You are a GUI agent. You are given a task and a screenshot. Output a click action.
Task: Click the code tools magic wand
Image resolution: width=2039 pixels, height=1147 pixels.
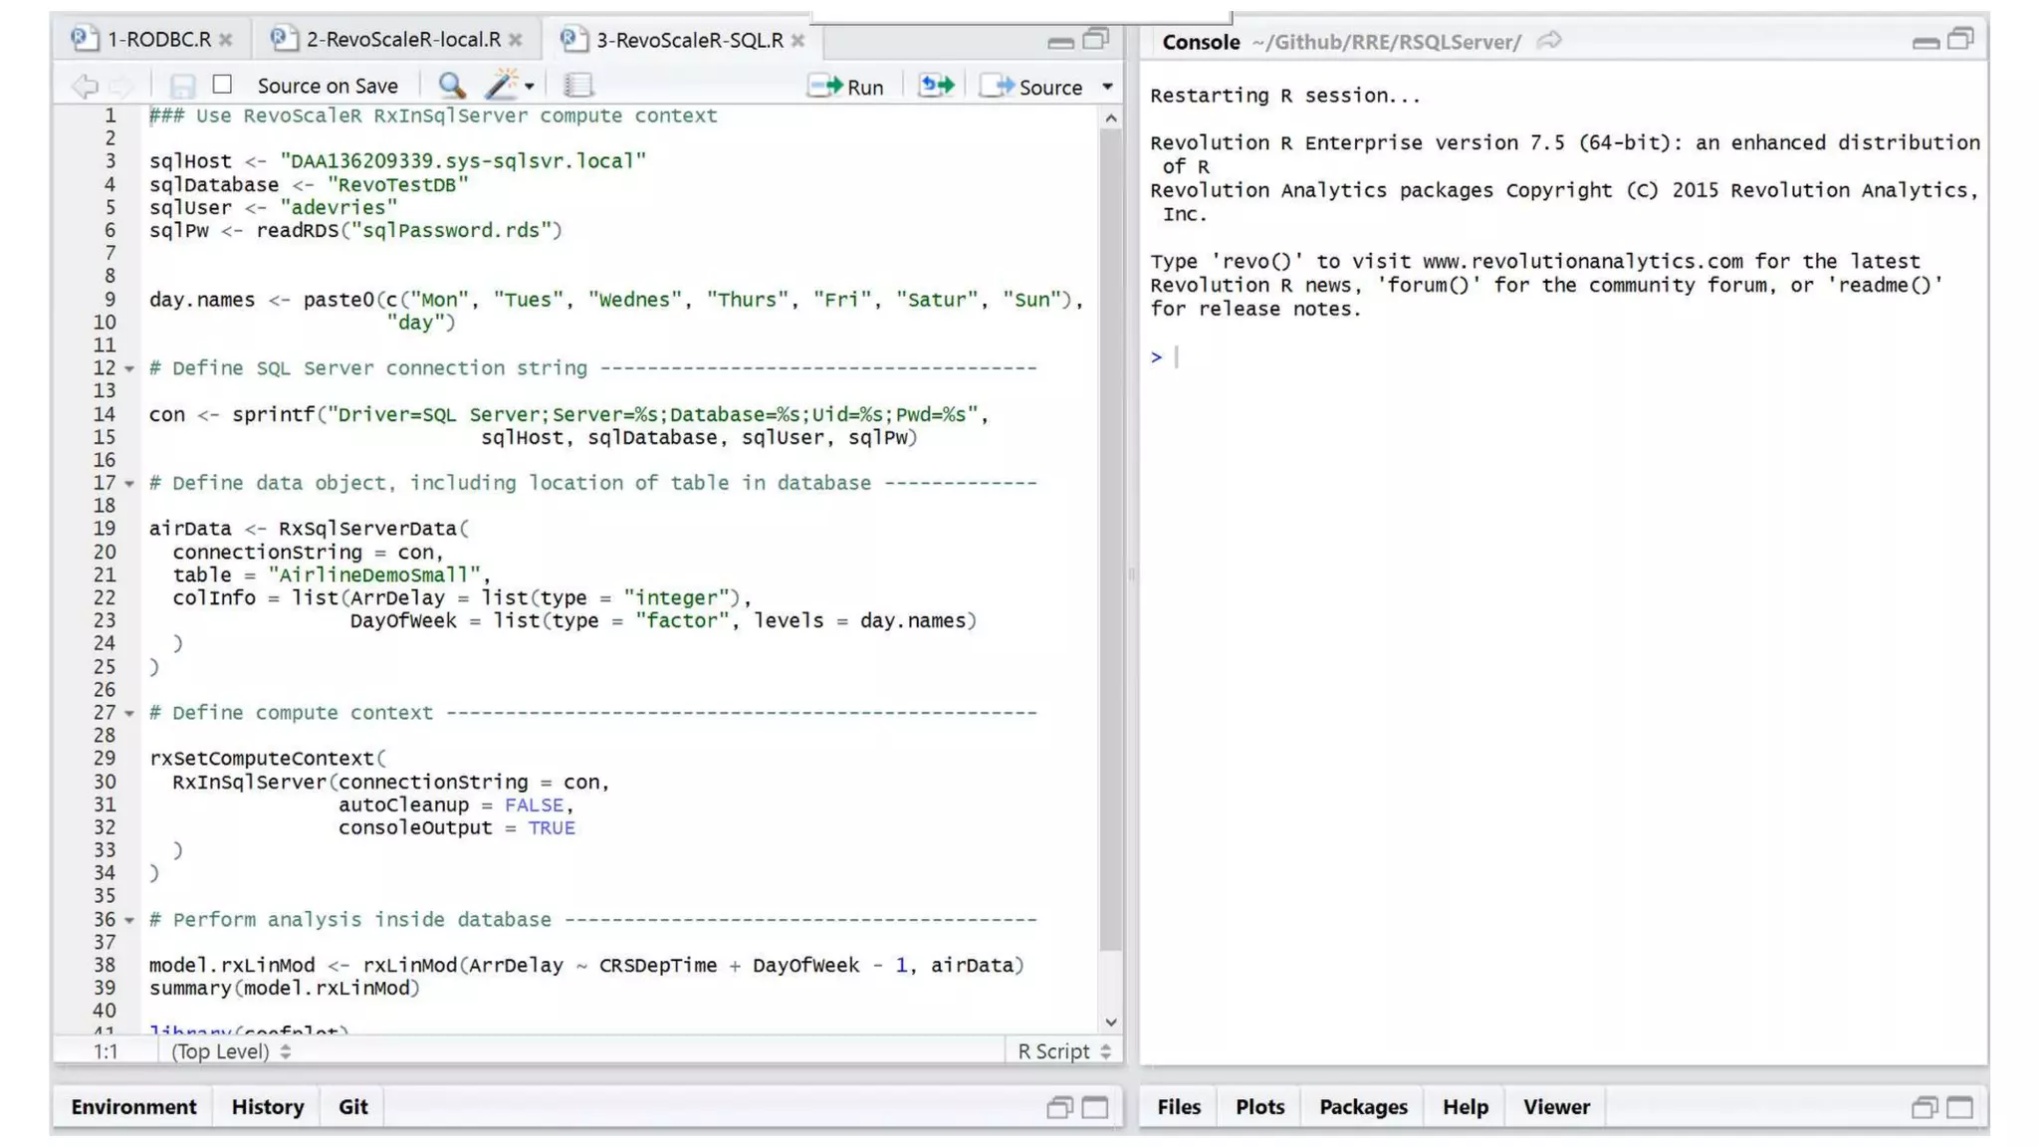coord(503,86)
